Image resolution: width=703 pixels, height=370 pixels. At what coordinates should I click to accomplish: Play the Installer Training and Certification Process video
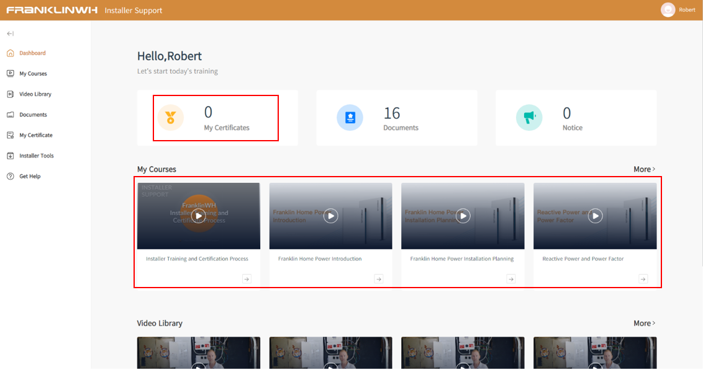tap(199, 216)
